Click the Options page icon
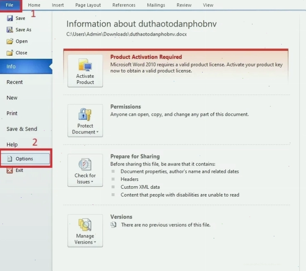Viewport: 306px width, 271px height. (9, 159)
